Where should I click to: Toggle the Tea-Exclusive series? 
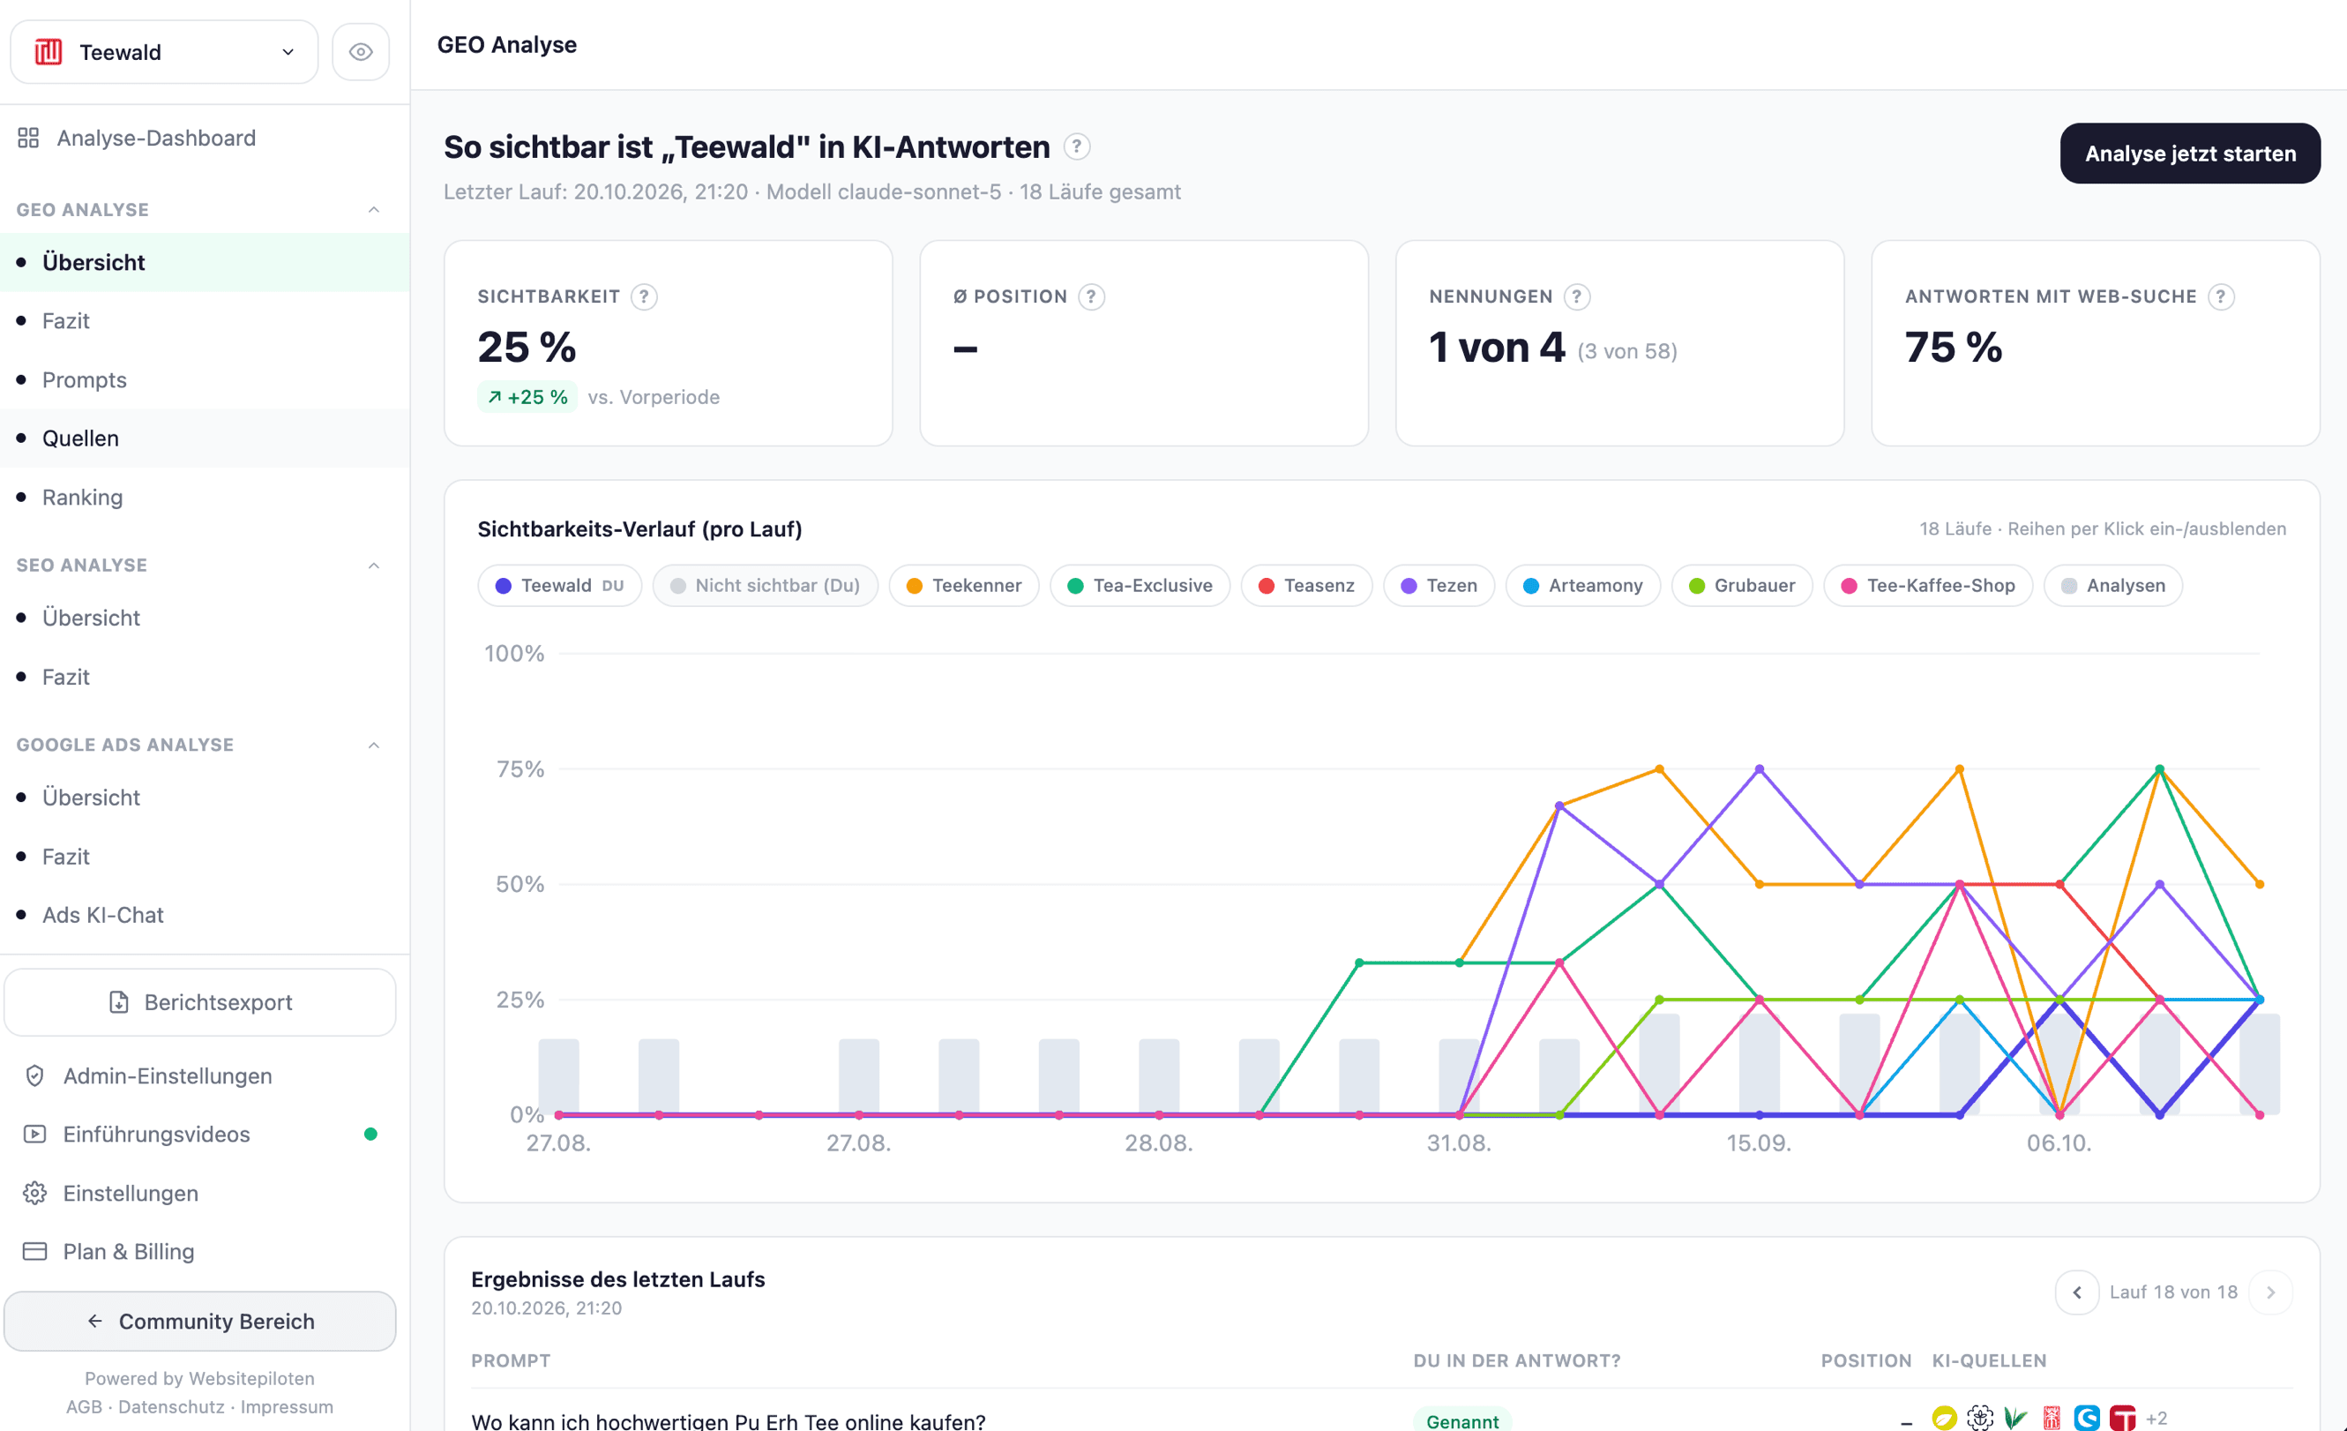pos(1140,586)
